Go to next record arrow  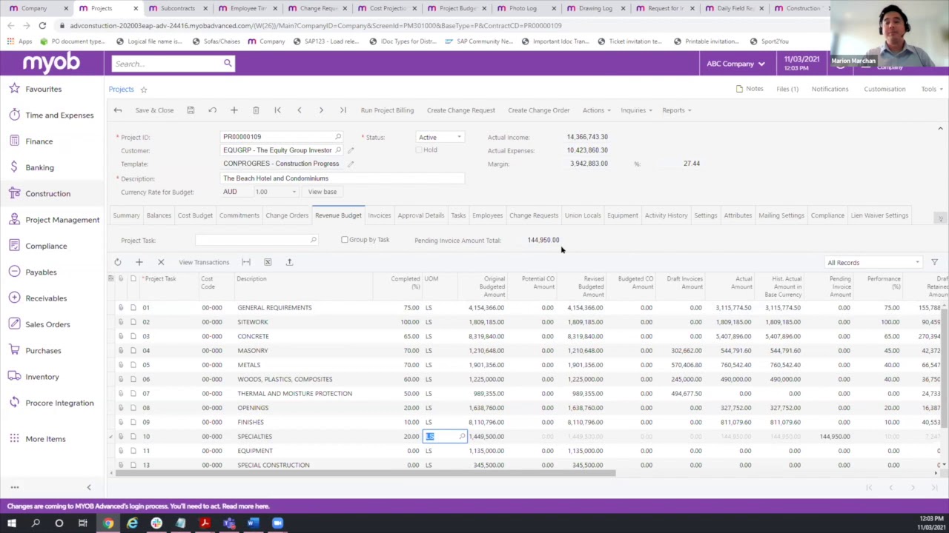(x=321, y=110)
